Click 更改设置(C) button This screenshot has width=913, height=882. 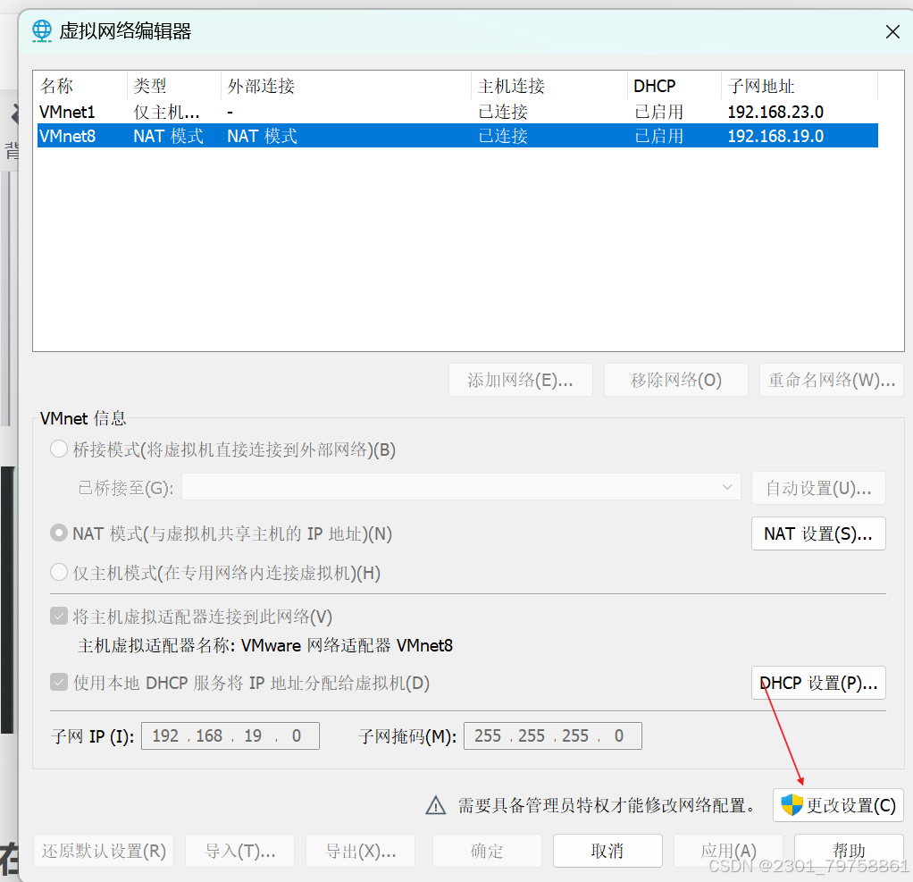(x=839, y=806)
